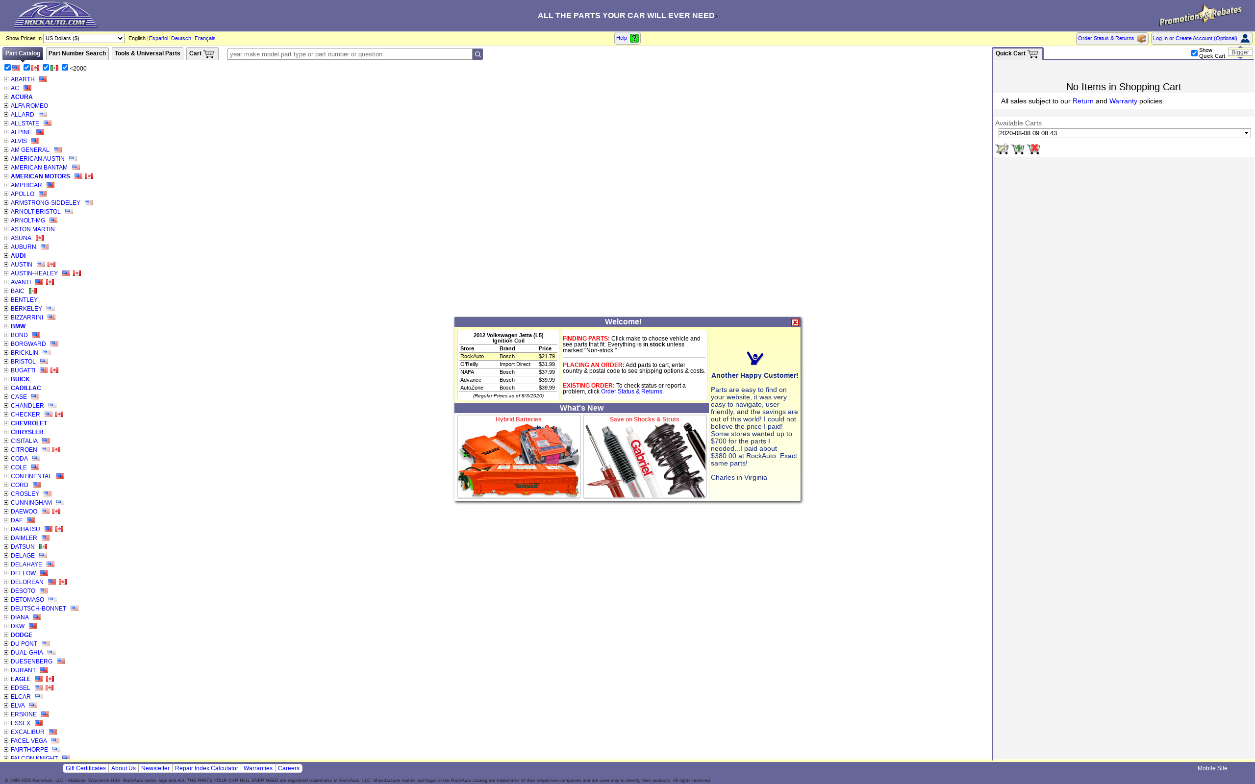Click the search magnifier button
This screenshot has width=1255, height=784.
477,54
